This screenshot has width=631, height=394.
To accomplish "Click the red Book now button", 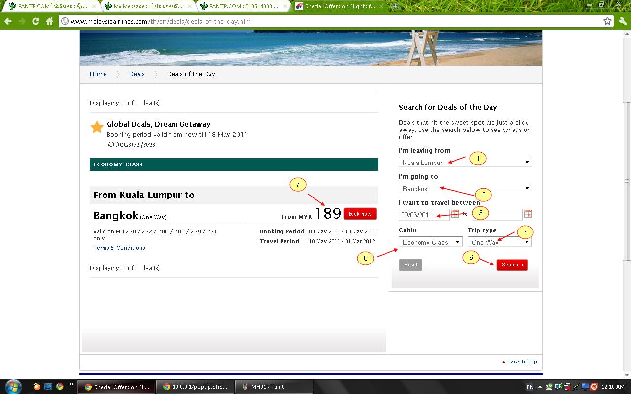I will pos(360,214).
